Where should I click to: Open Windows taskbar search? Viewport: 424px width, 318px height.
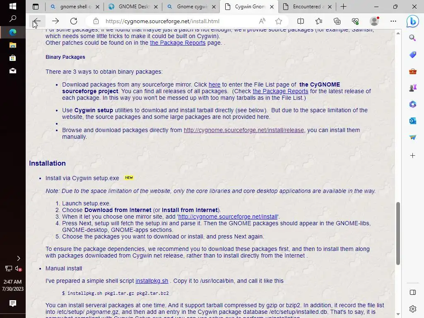13,19
